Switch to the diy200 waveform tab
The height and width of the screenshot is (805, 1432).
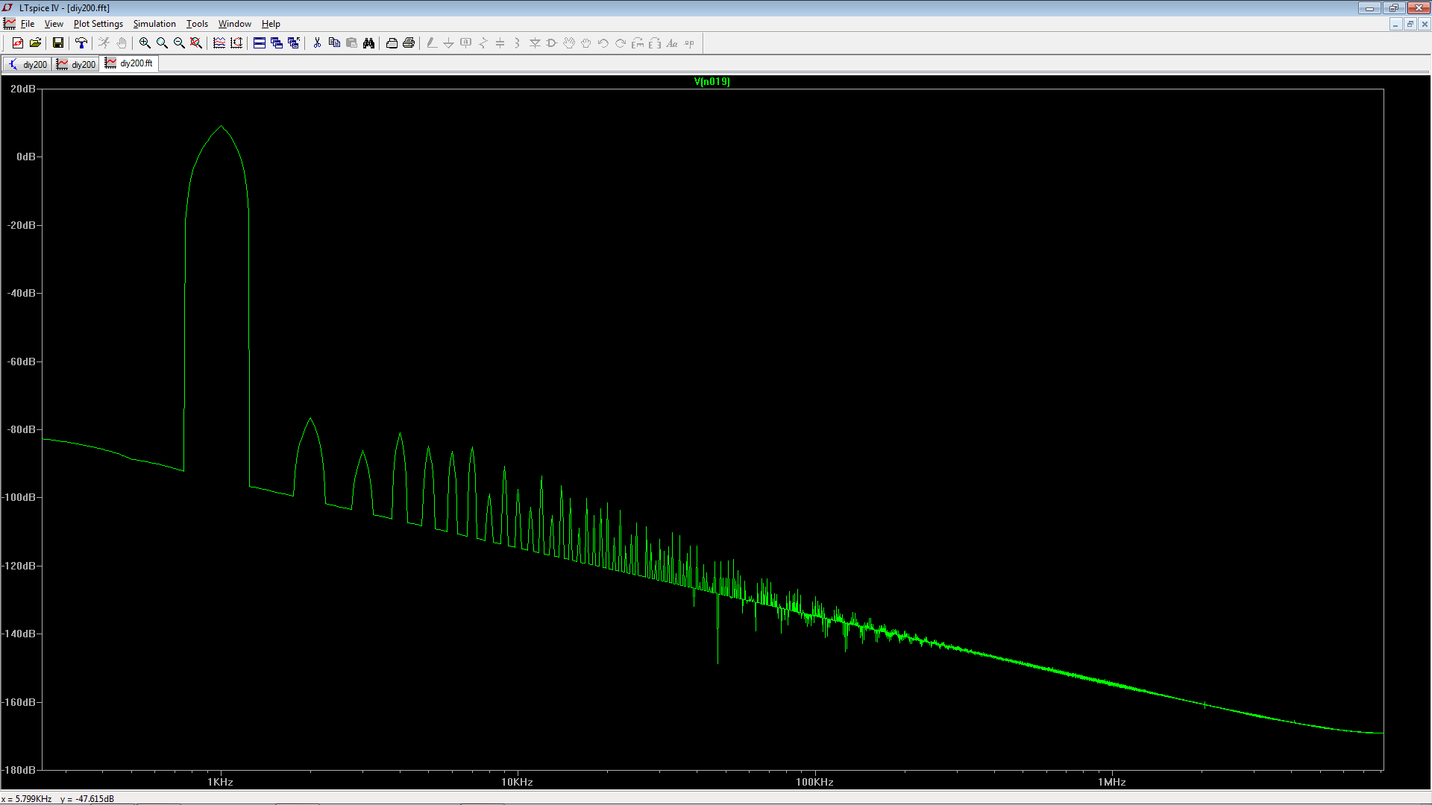point(76,64)
